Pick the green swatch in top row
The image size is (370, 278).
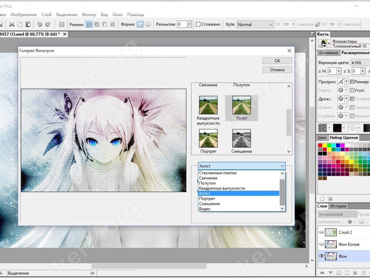329,145
